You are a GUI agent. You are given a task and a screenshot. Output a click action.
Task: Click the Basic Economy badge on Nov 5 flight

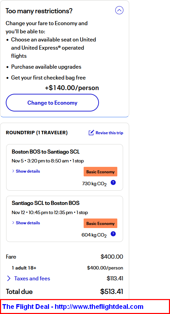coord(100,172)
